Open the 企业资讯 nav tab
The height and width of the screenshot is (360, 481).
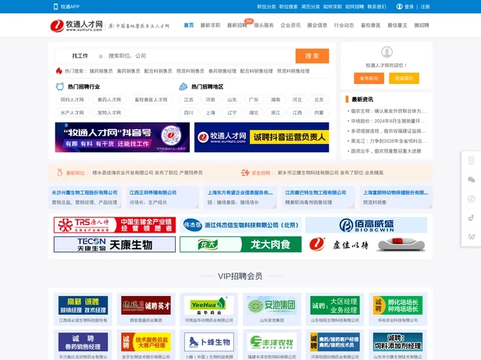291,25
